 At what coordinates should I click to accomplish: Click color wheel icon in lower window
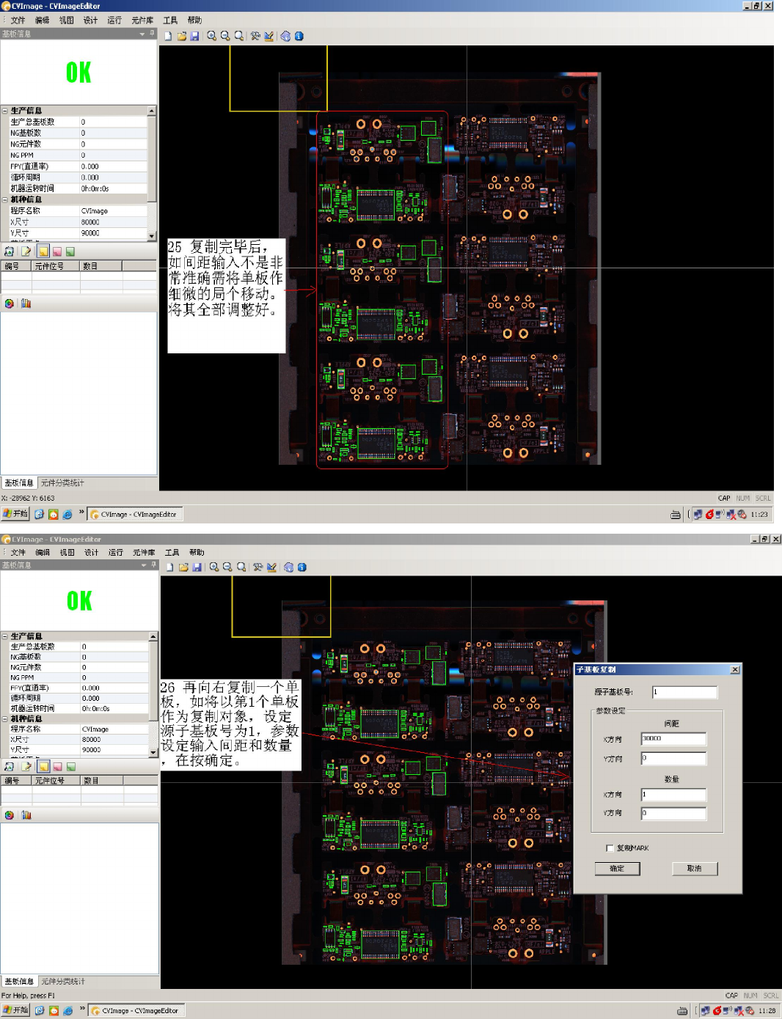tap(9, 815)
